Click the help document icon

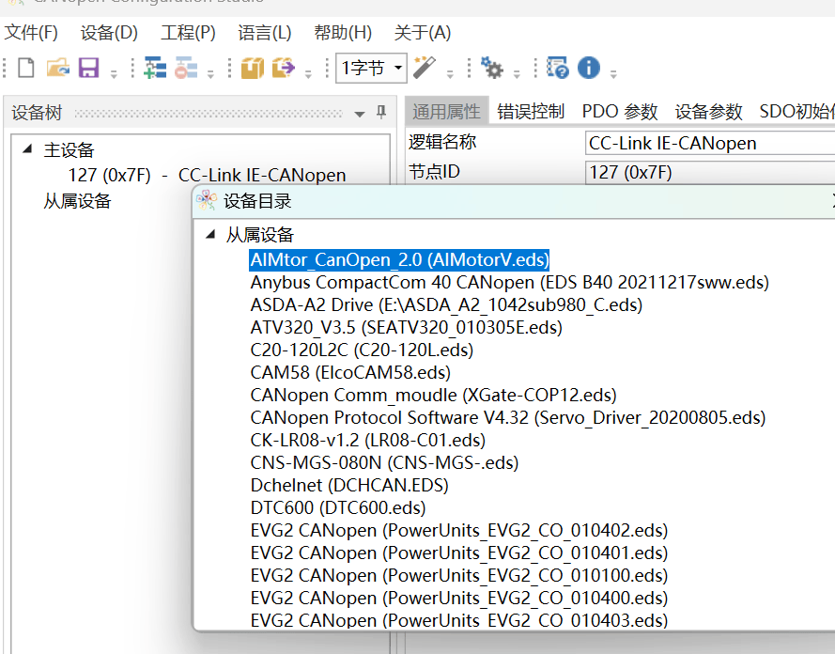coord(558,69)
